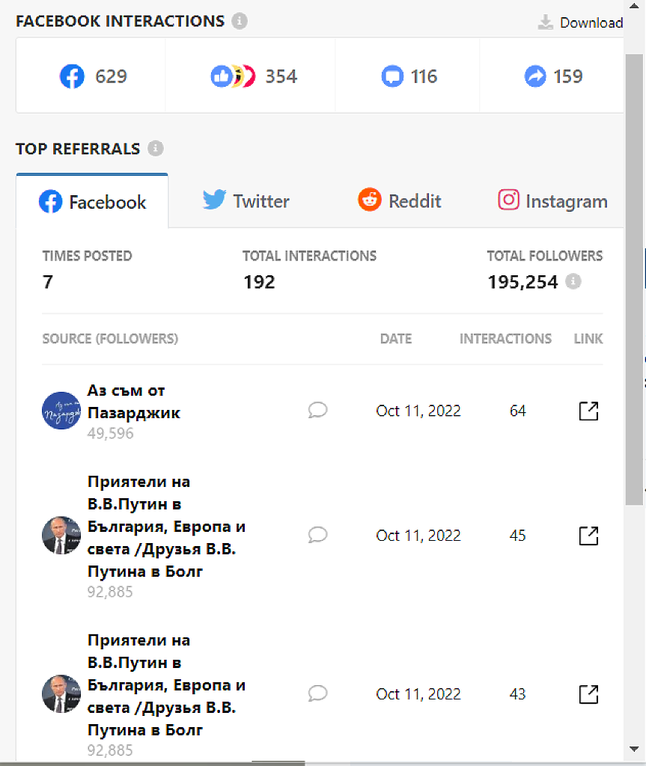The image size is (646, 766).
Task: Click the Download button
Action: pyautogui.click(x=581, y=22)
